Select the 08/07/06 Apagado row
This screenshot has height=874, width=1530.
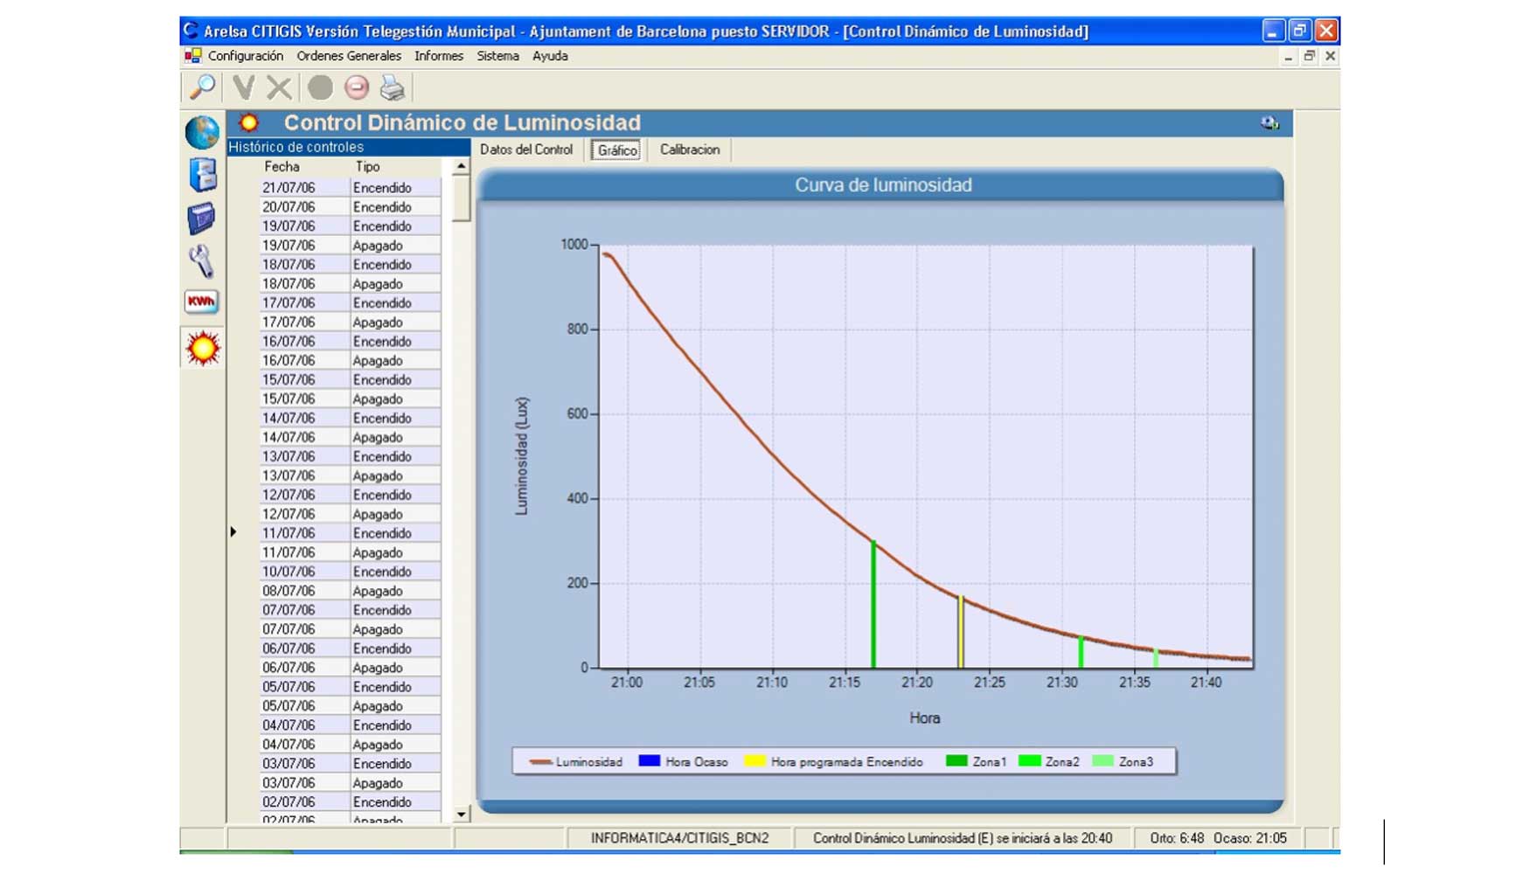click(351, 592)
